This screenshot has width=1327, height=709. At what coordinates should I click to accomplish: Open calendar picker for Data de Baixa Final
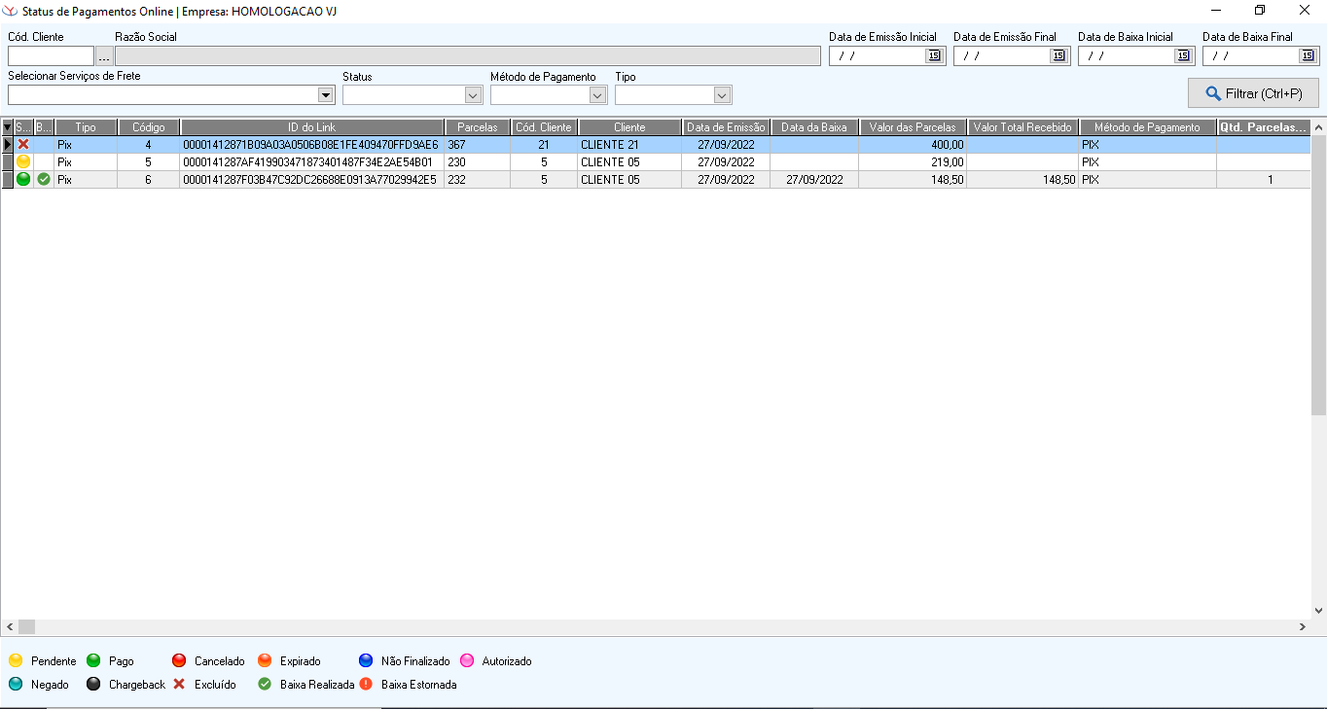pos(1308,56)
